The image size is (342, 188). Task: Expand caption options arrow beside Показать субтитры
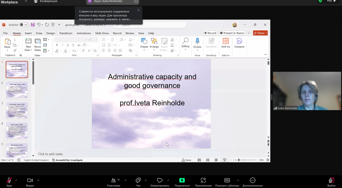[x=238, y=180]
